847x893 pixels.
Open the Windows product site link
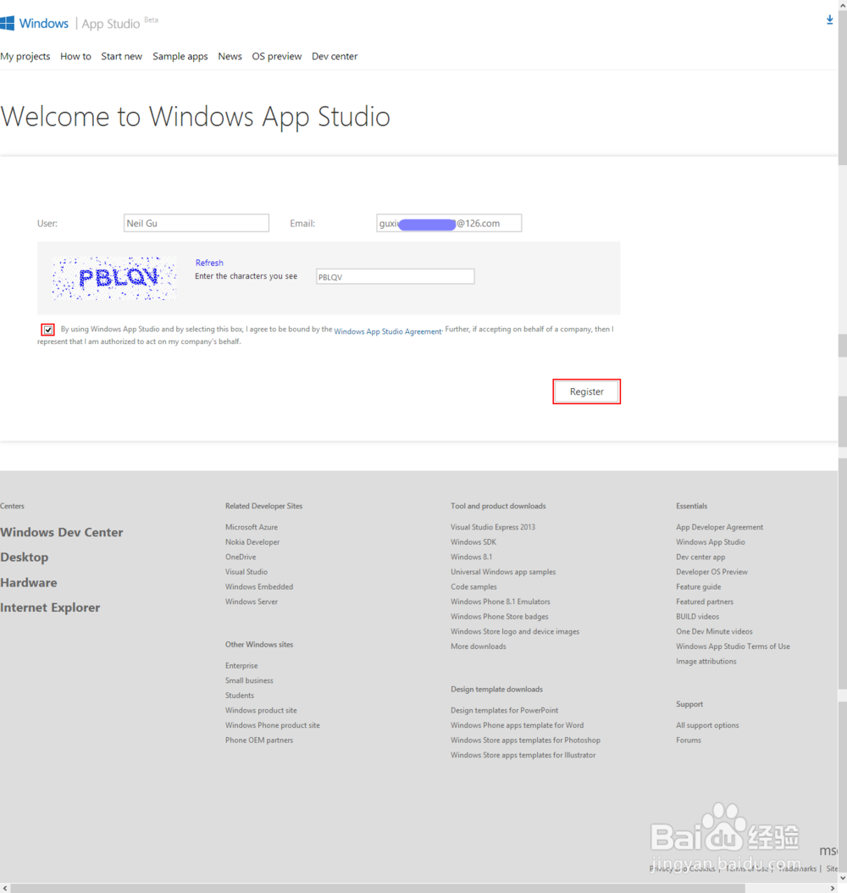click(x=261, y=710)
